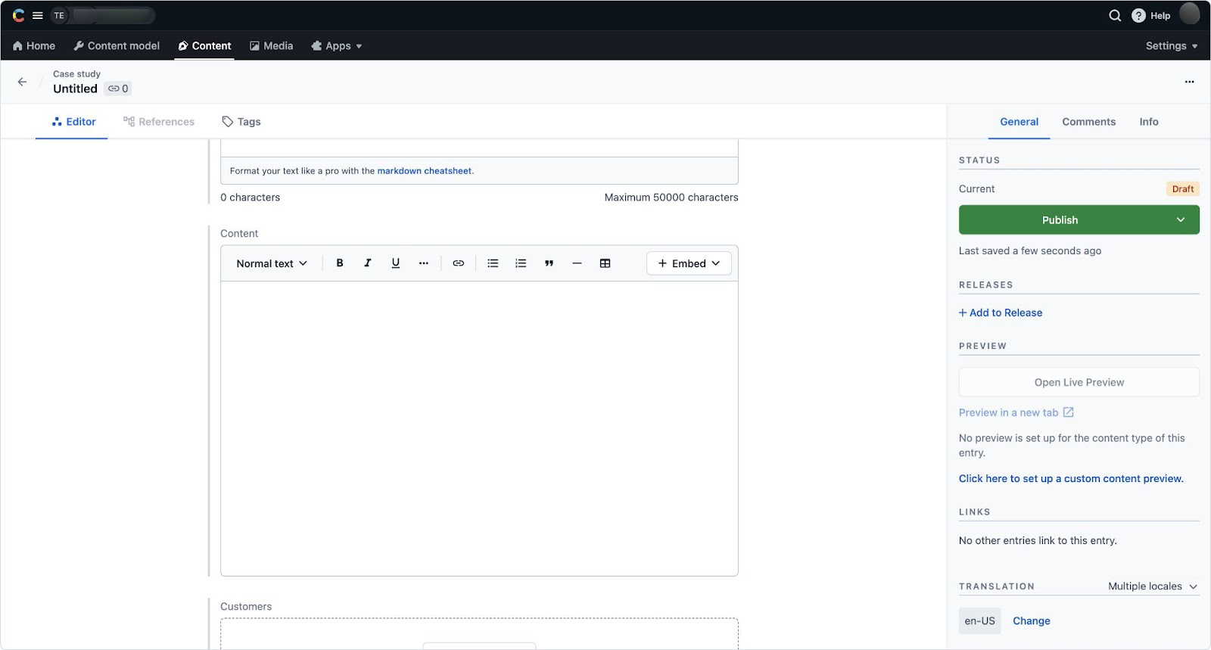Select the General sidebar tab
The image size is (1211, 650).
1019,122
